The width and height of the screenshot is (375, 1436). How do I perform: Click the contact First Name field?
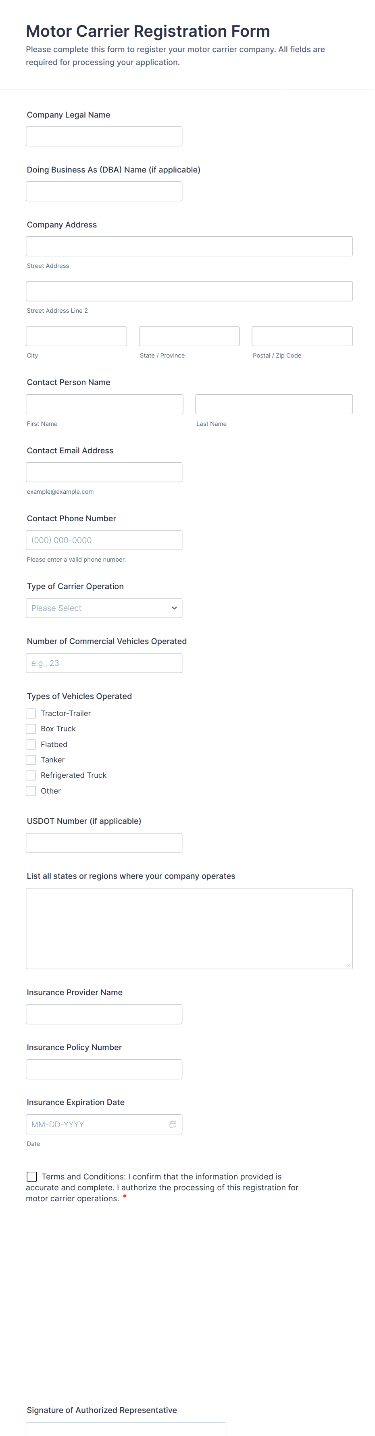click(104, 404)
